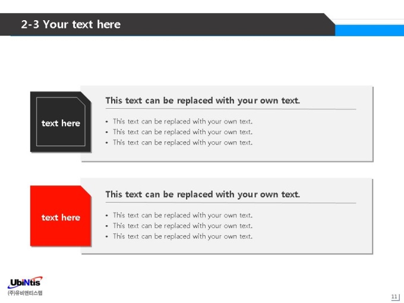Click the UbiNtis logo
This screenshot has height=303, width=404.
pyautogui.click(x=25, y=283)
